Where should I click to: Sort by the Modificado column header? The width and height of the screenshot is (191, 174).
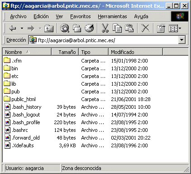tap(135, 52)
